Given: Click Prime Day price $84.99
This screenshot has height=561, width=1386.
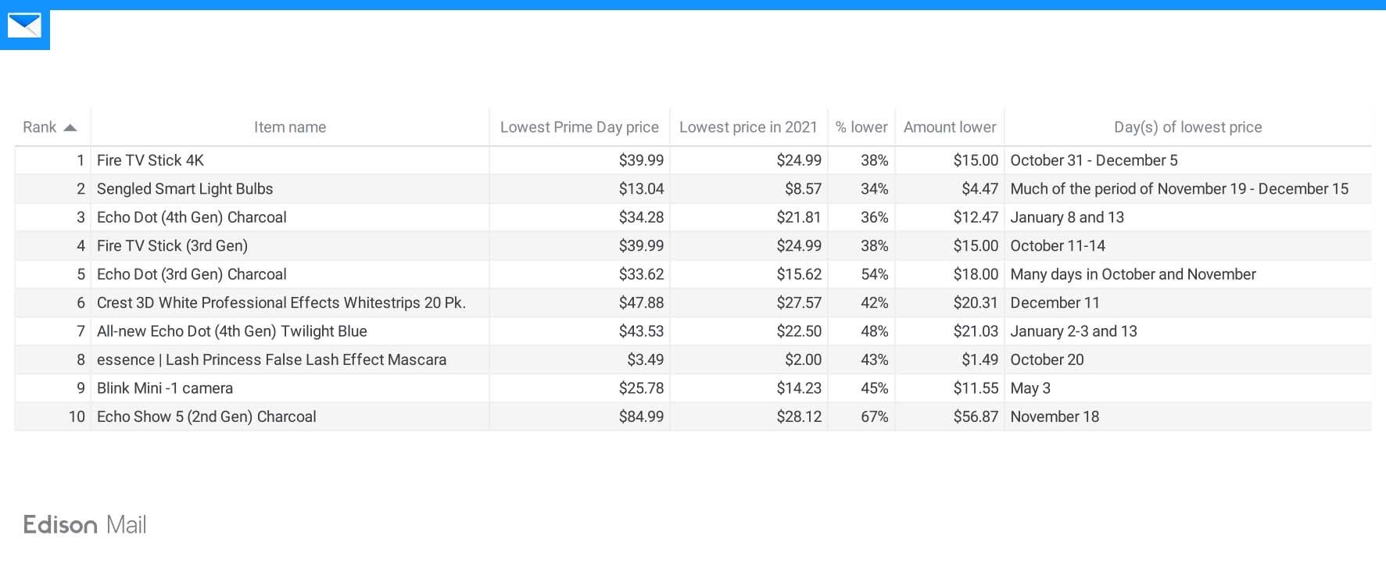Looking at the screenshot, I should [641, 417].
